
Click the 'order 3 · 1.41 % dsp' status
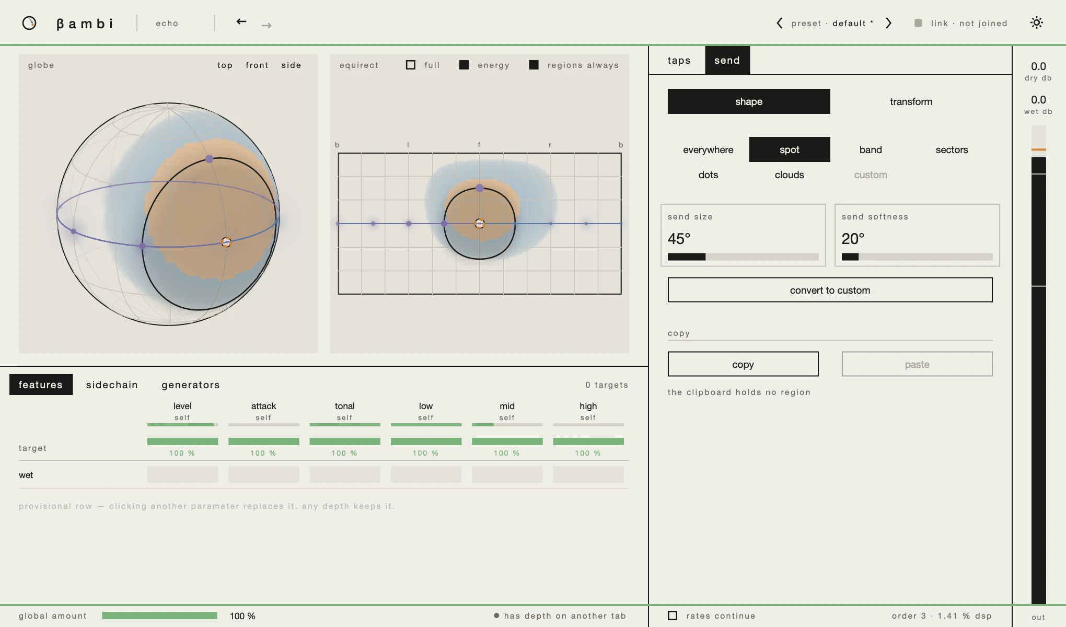coord(942,616)
